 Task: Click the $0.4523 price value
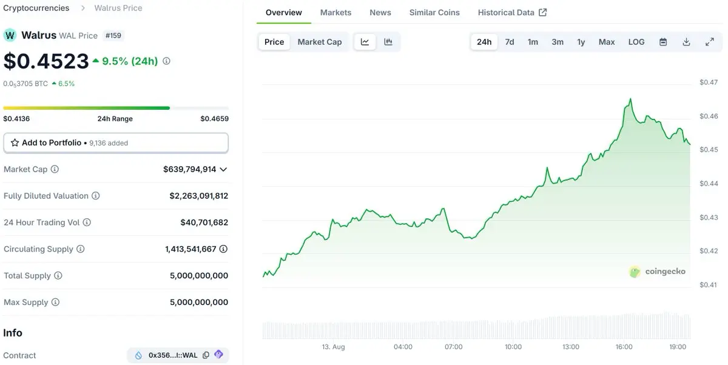click(x=45, y=61)
